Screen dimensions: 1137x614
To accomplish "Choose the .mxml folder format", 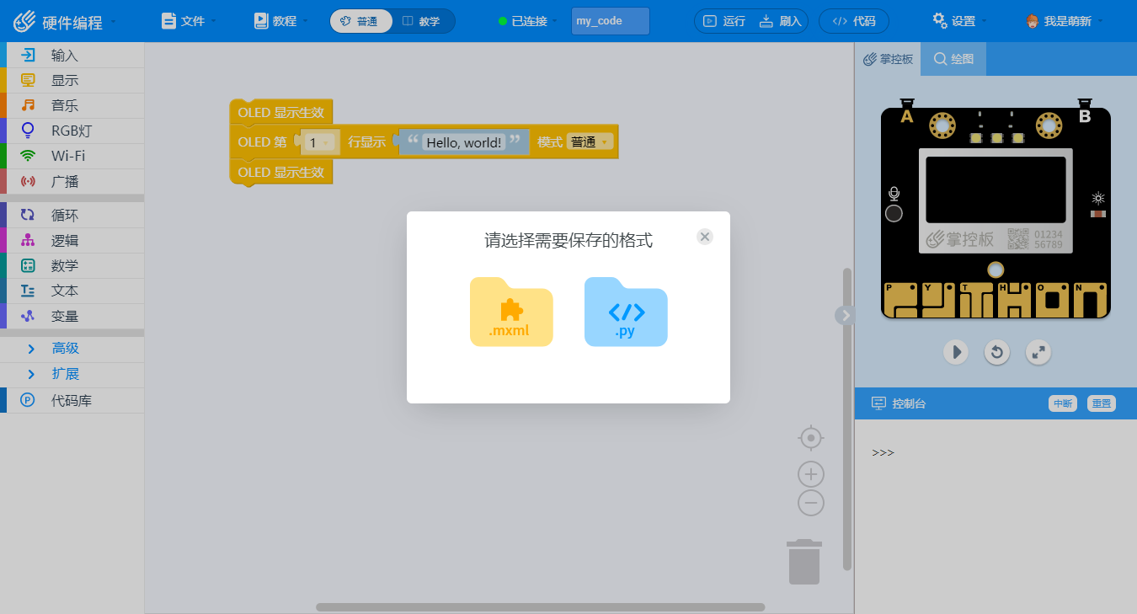I will click(511, 312).
